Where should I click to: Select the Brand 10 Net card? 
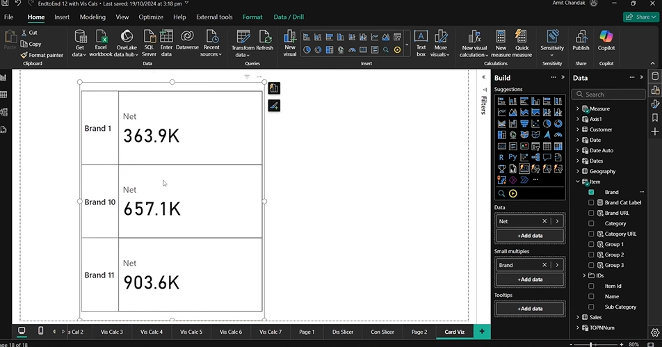point(190,201)
